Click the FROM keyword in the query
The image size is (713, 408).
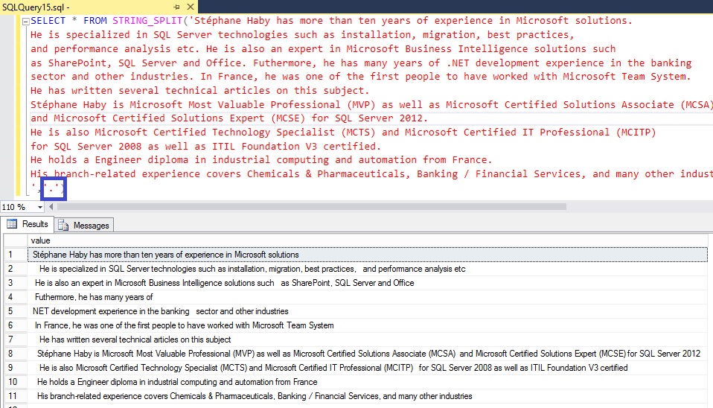(x=95, y=21)
